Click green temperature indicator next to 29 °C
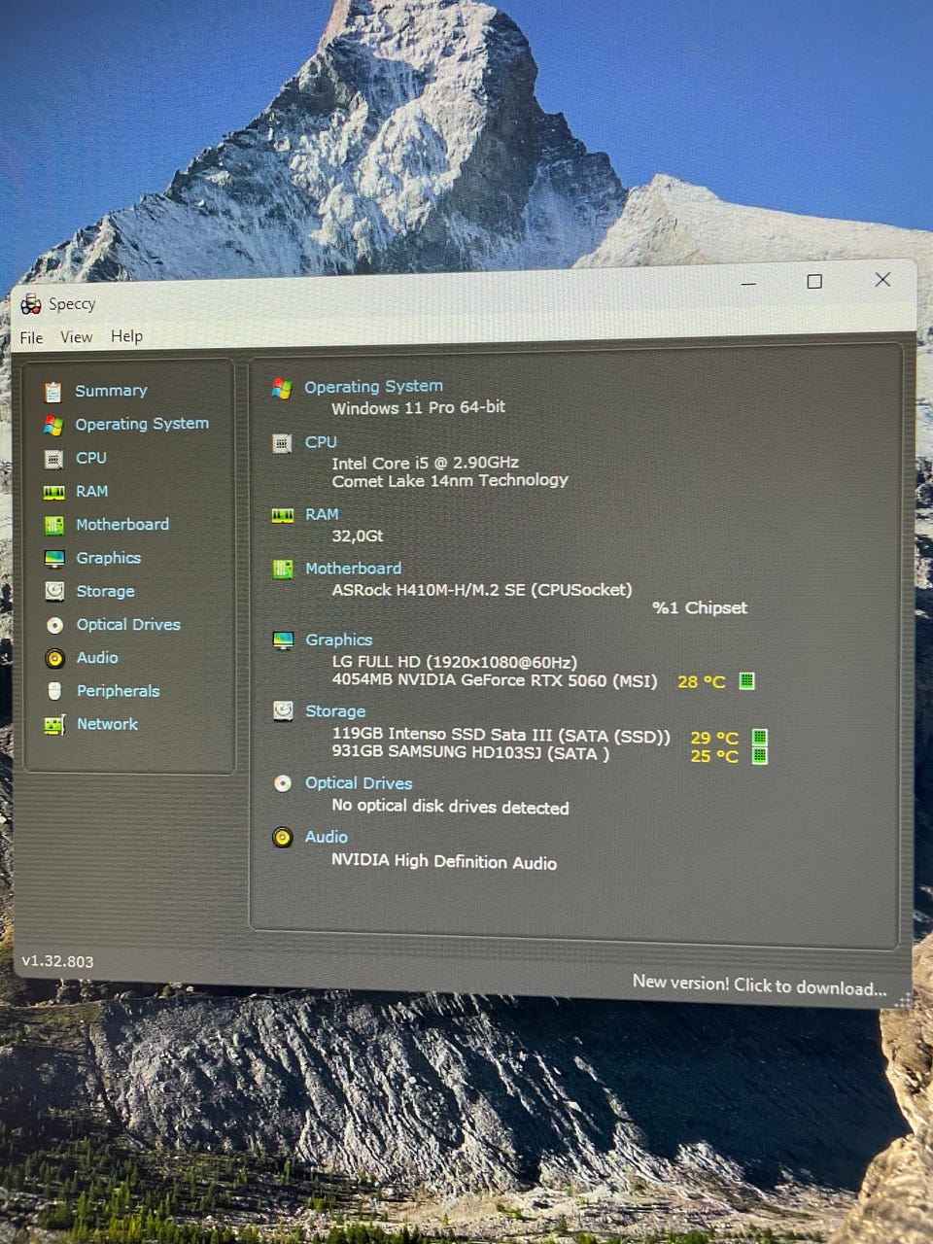 point(760,738)
